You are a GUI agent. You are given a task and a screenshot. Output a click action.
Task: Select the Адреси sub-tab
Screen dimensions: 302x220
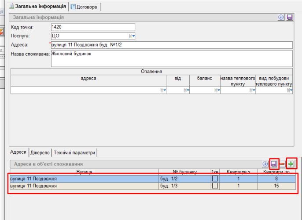pyautogui.click(x=18, y=152)
